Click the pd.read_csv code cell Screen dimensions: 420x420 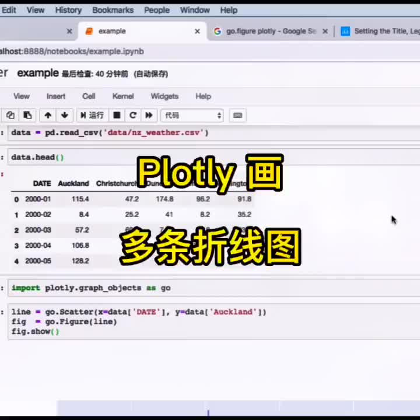[213, 133]
